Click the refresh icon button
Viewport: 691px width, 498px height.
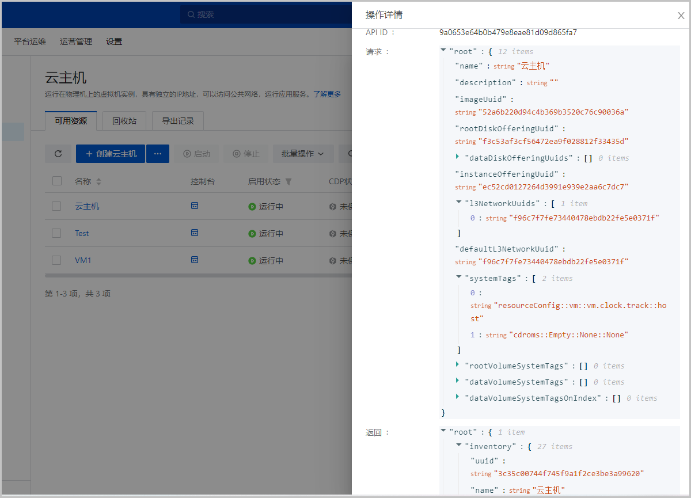pyautogui.click(x=58, y=154)
